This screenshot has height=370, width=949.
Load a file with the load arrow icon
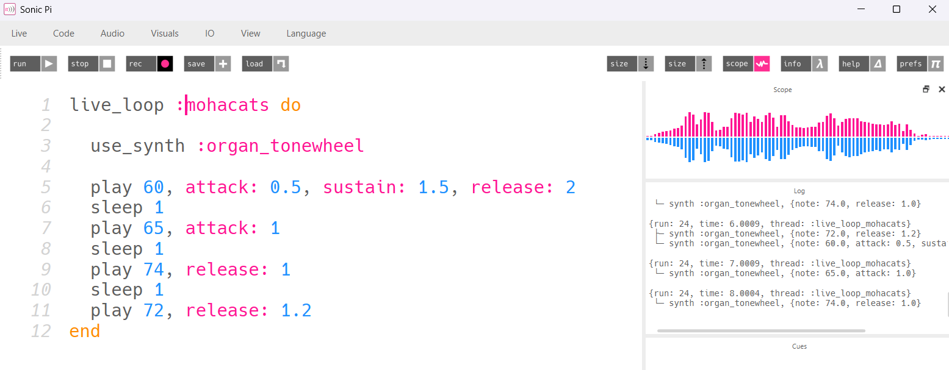point(280,63)
